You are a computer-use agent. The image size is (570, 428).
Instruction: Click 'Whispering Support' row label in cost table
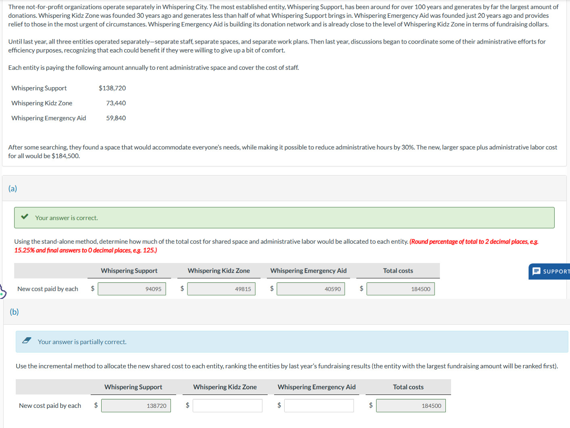39,88
